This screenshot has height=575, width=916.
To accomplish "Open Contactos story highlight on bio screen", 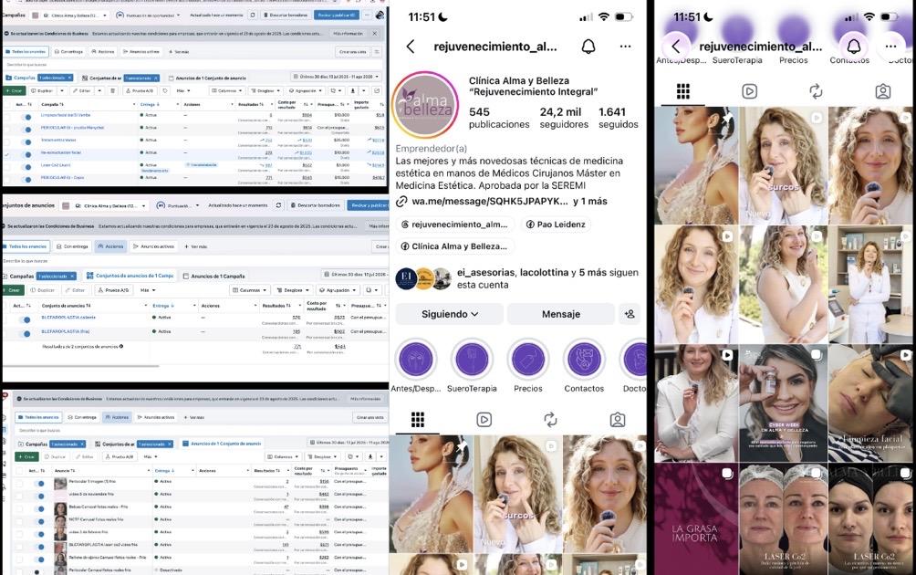I will (584, 360).
